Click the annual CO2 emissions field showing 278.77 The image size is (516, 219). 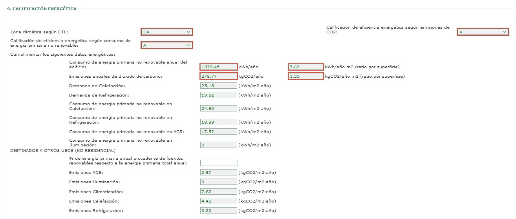(x=219, y=76)
